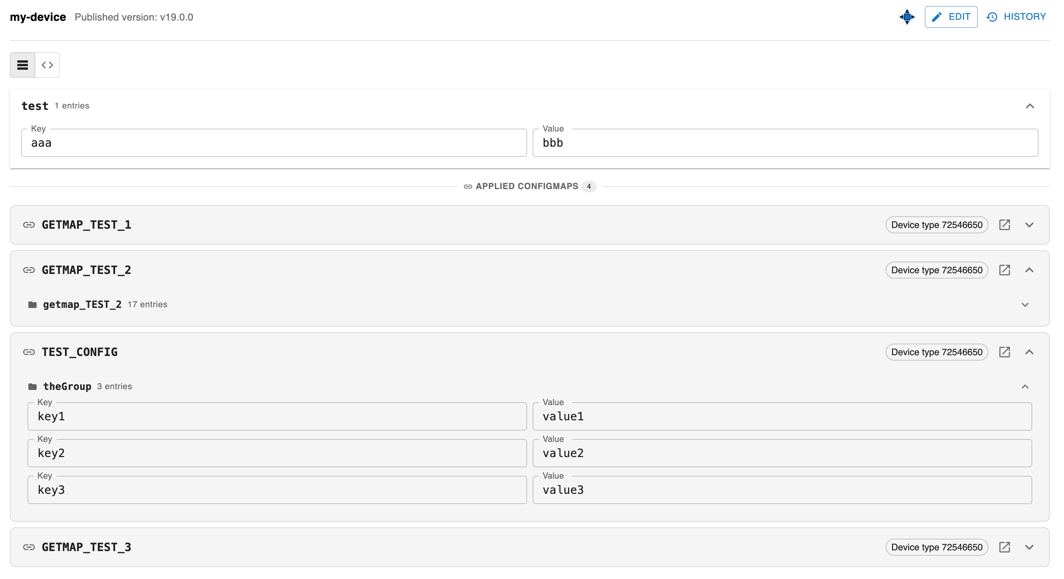Click the GETMAP_TEST_3 title text
Image resolution: width=1064 pixels, height=579 pixels.
coord(86,547)
